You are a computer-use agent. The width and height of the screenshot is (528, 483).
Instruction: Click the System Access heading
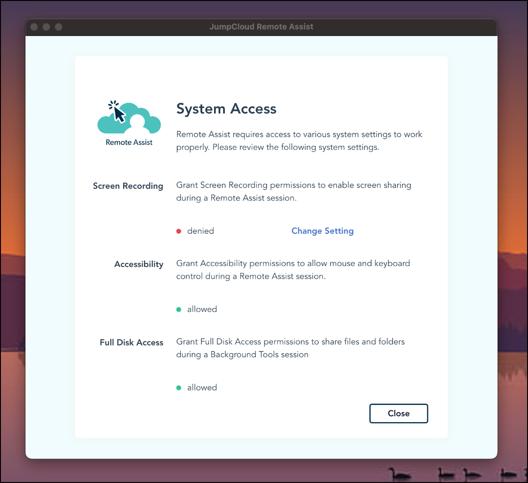226,109
